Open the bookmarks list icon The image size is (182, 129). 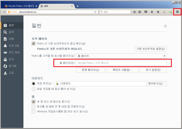(140, 12)
